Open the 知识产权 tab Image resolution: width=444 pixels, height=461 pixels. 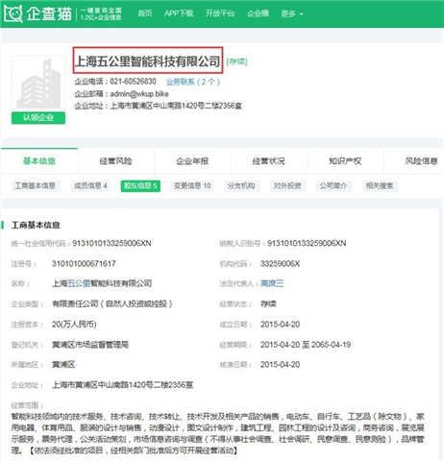tap(345, 161)
